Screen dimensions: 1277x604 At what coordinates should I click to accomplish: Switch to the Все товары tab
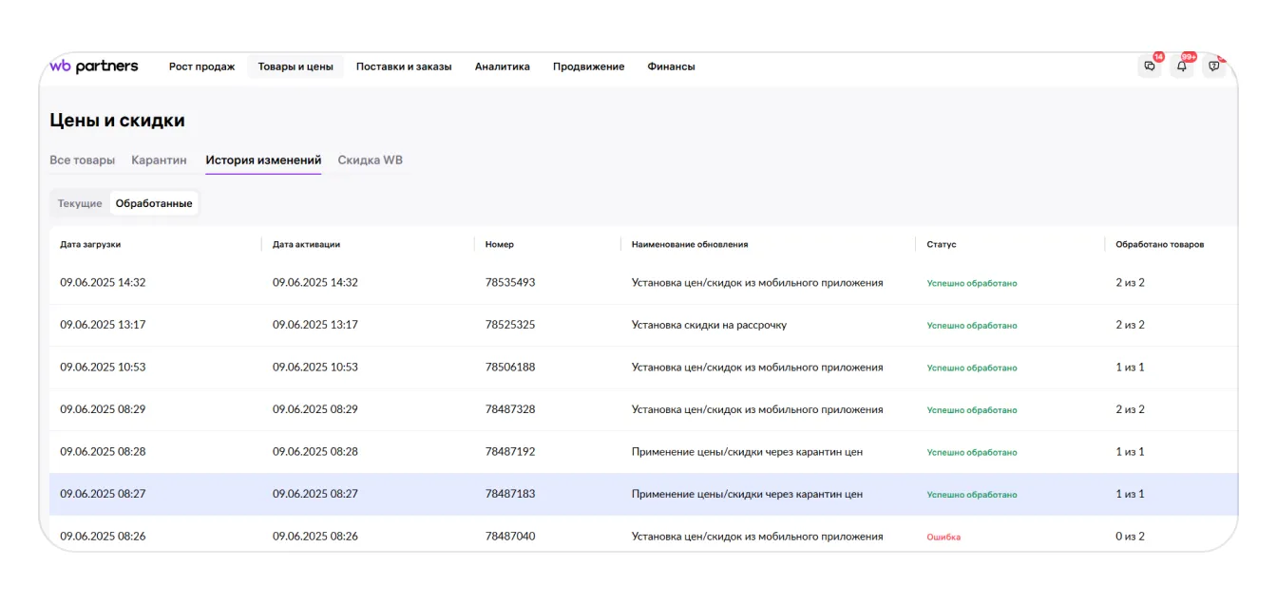(82, 160)
